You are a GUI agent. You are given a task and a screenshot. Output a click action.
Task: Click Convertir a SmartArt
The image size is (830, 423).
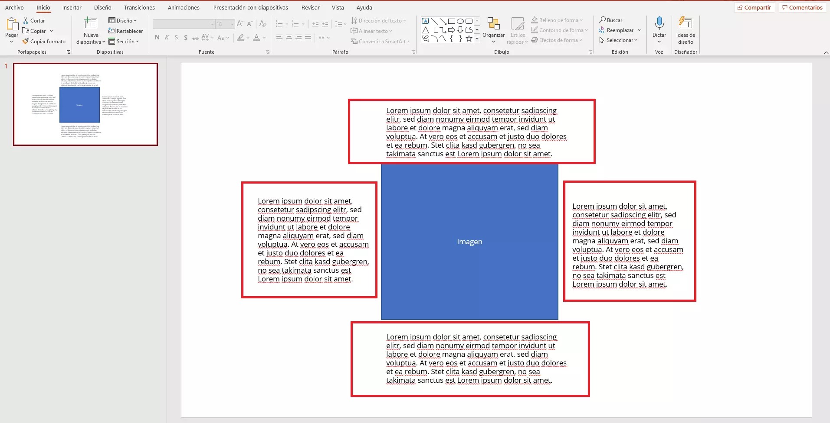(380, 41)
